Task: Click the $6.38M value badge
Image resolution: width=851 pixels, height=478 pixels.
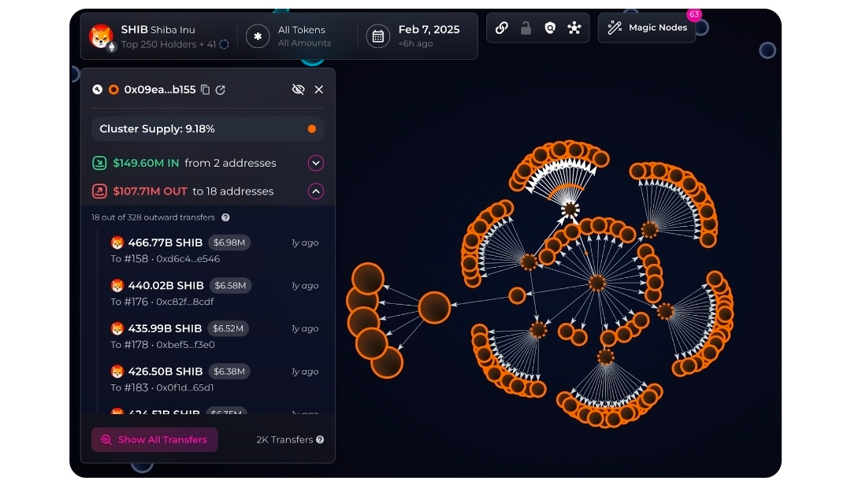Action: click(x=229, y=372)
